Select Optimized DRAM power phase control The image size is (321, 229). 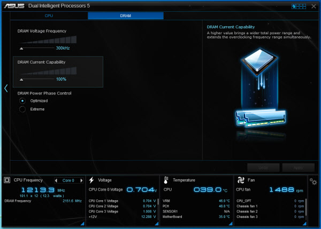pyautogui.click(x=22, y=101)
